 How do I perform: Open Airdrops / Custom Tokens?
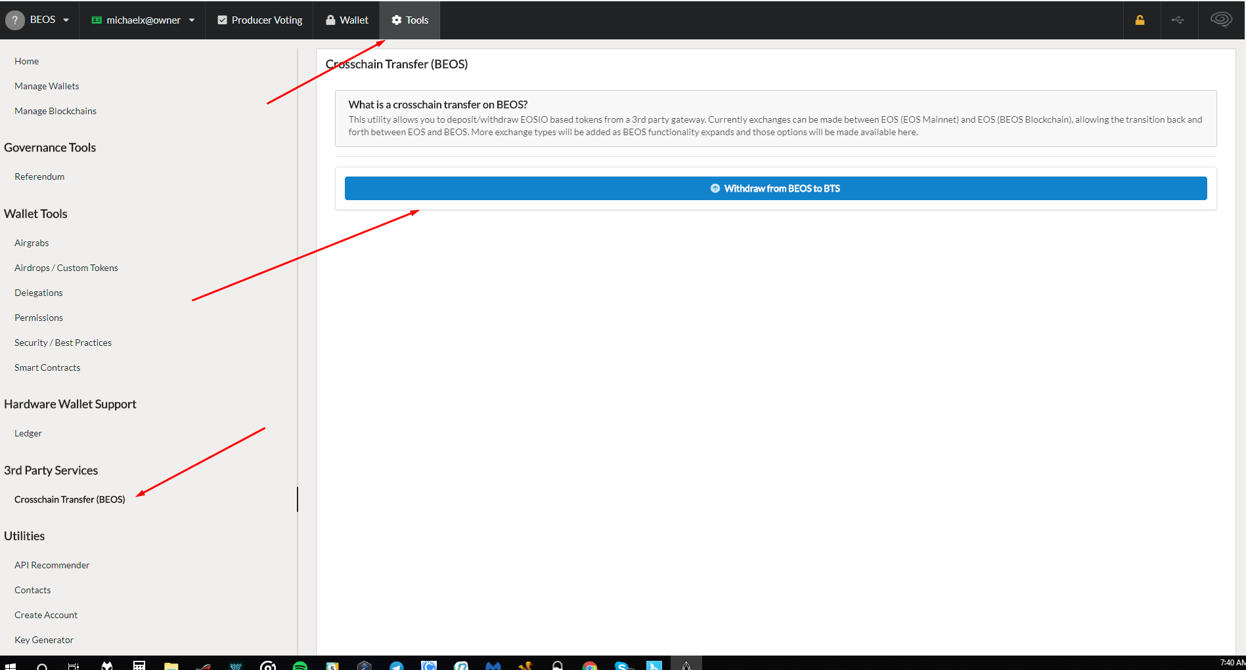click(66, 268)
